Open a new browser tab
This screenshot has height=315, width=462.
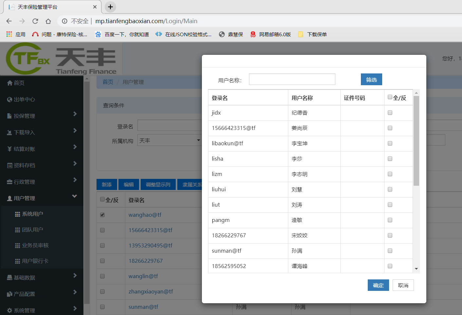(110, 7)
